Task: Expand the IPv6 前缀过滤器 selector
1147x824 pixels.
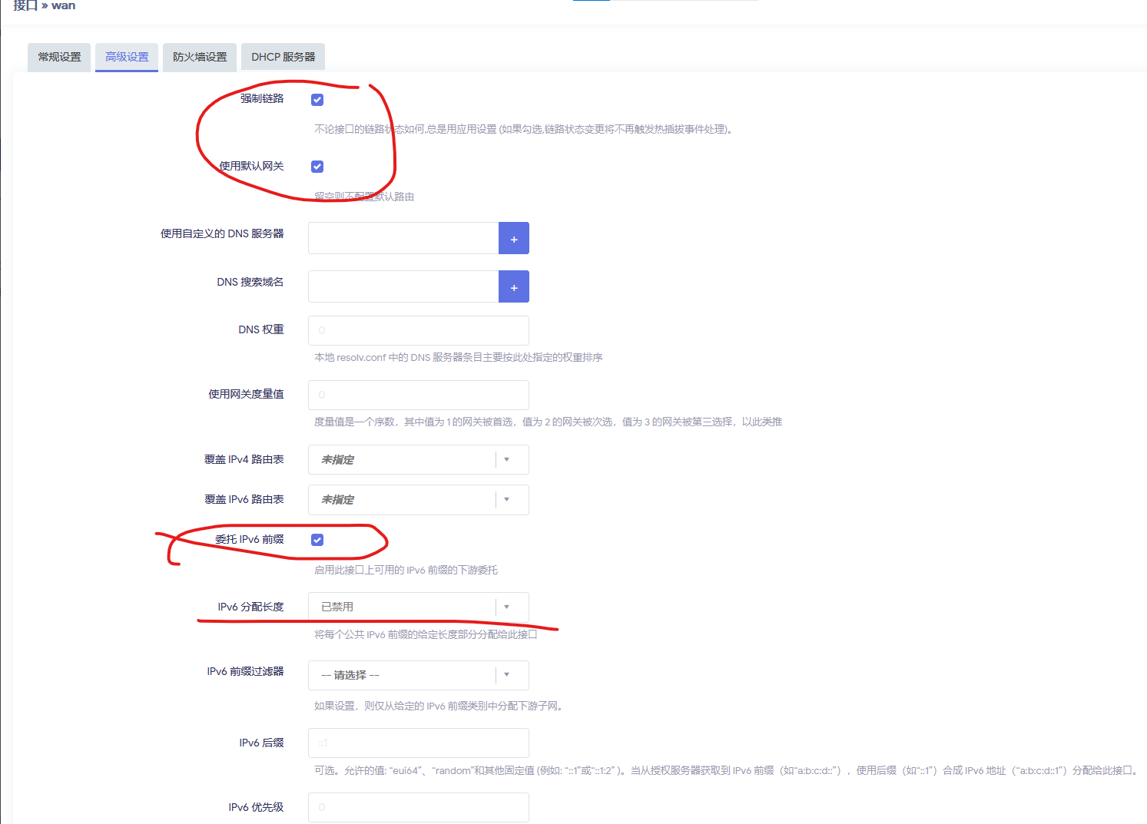Action: tap(418, 675)
